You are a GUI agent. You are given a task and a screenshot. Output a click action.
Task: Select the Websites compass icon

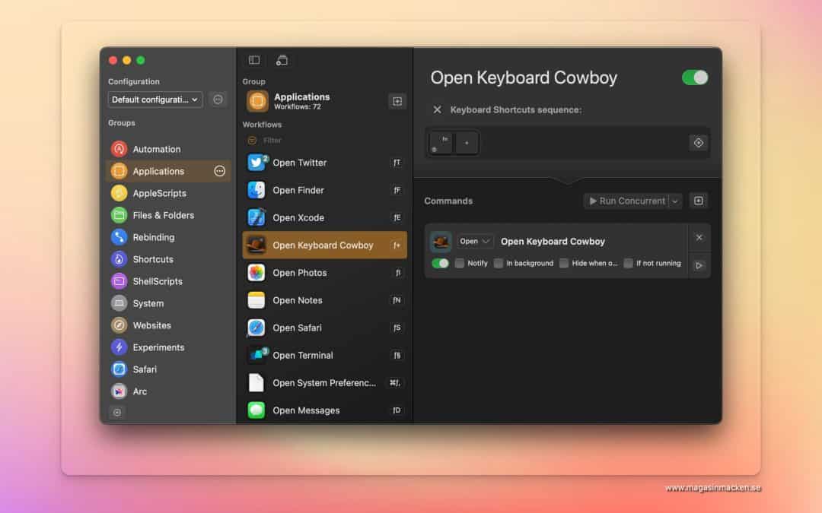119,325
